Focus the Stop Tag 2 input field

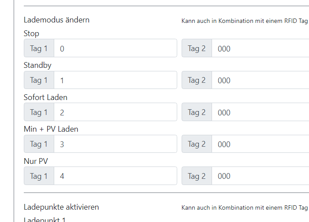[260, 48]
